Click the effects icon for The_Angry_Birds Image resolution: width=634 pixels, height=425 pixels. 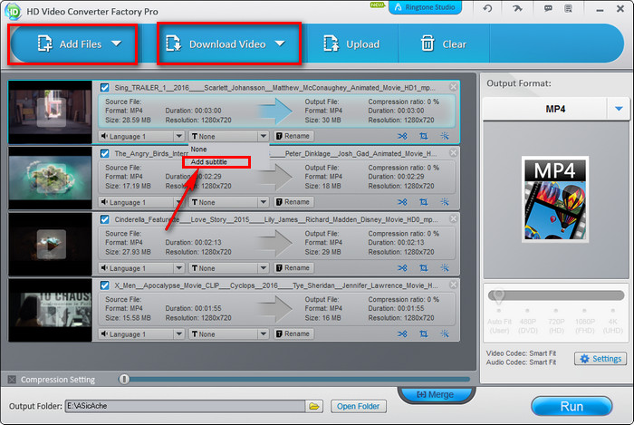coord(445,202)
